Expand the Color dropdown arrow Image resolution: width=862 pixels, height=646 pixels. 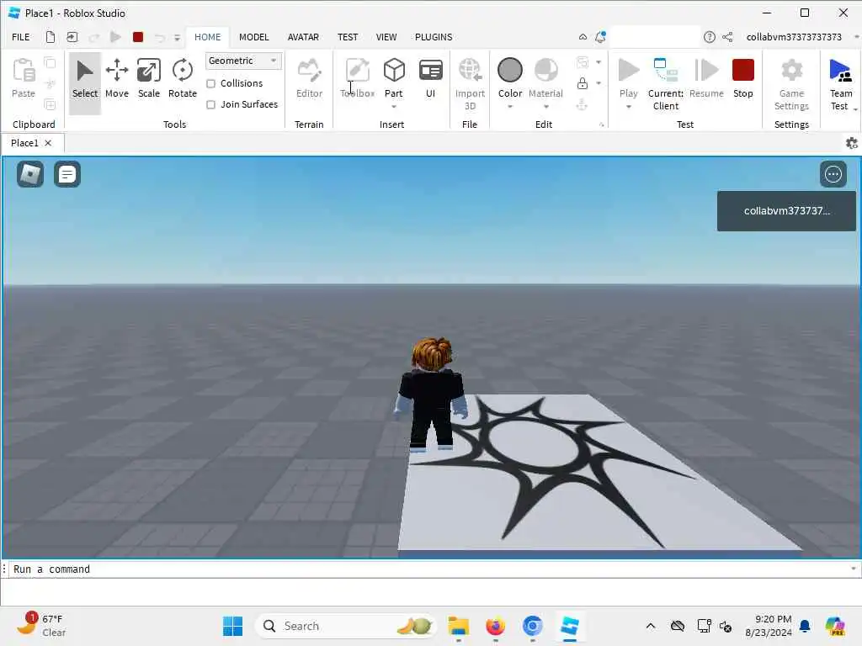coord(509,107)
